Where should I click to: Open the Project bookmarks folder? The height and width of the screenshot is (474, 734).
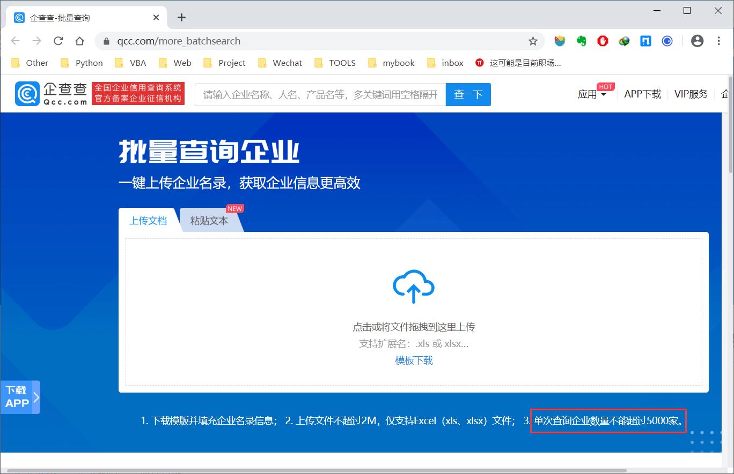point(224,63)
